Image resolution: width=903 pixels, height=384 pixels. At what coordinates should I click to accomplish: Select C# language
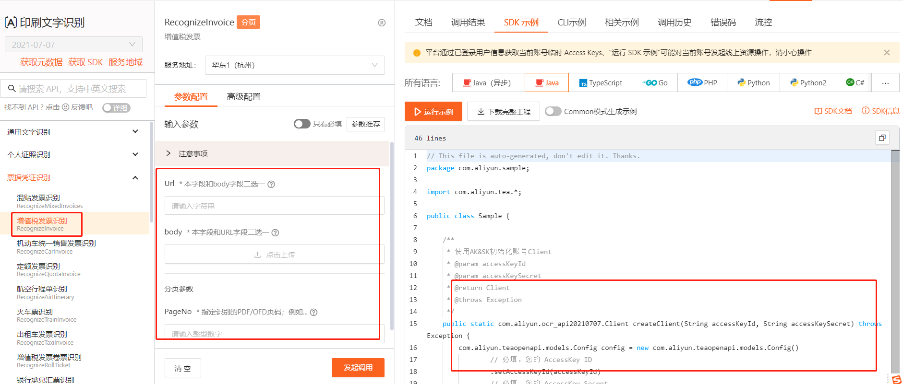pos(854,83)
